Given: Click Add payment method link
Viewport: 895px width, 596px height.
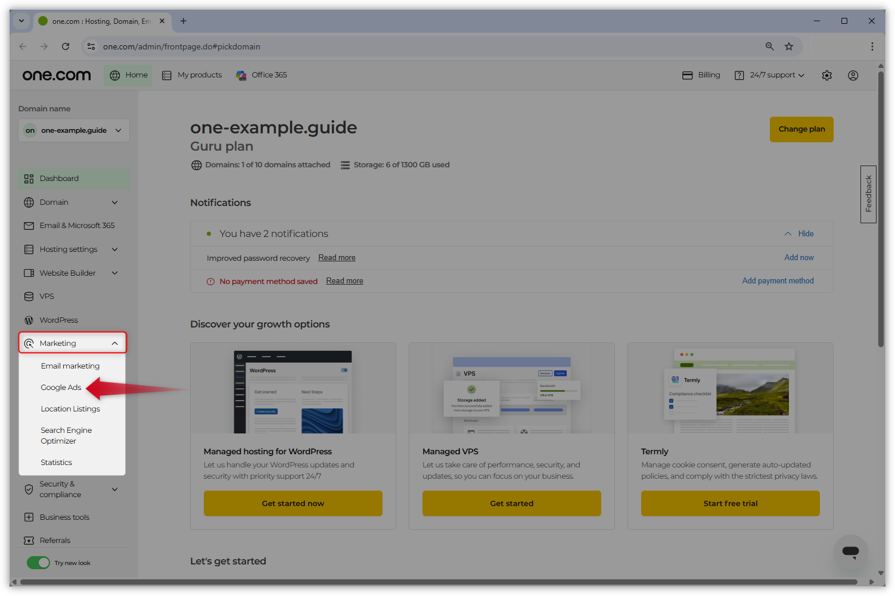Looking at the screenshot, I should tap(778, 280).
